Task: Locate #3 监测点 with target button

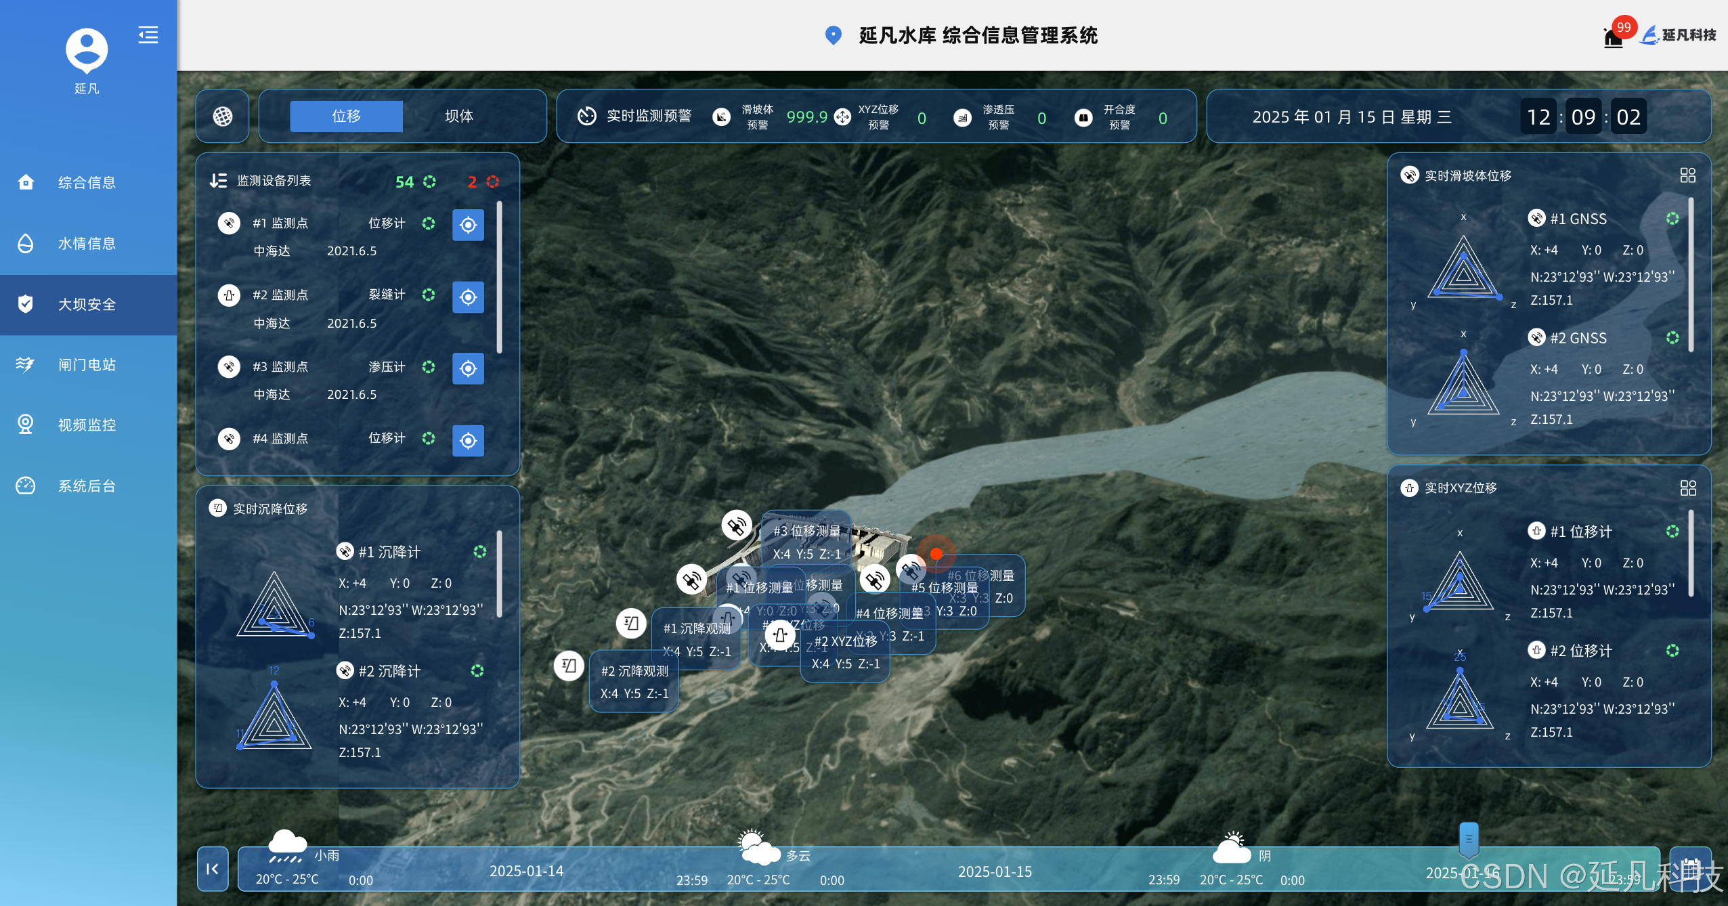Action: [468, 368]
